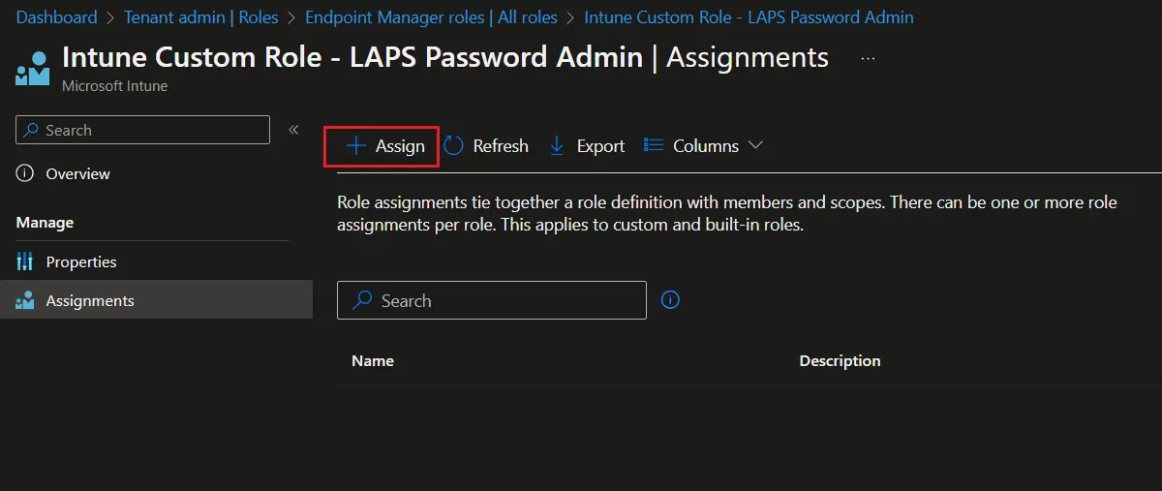Click the Refresh circular arrow icon

click(x=453, y=146)
